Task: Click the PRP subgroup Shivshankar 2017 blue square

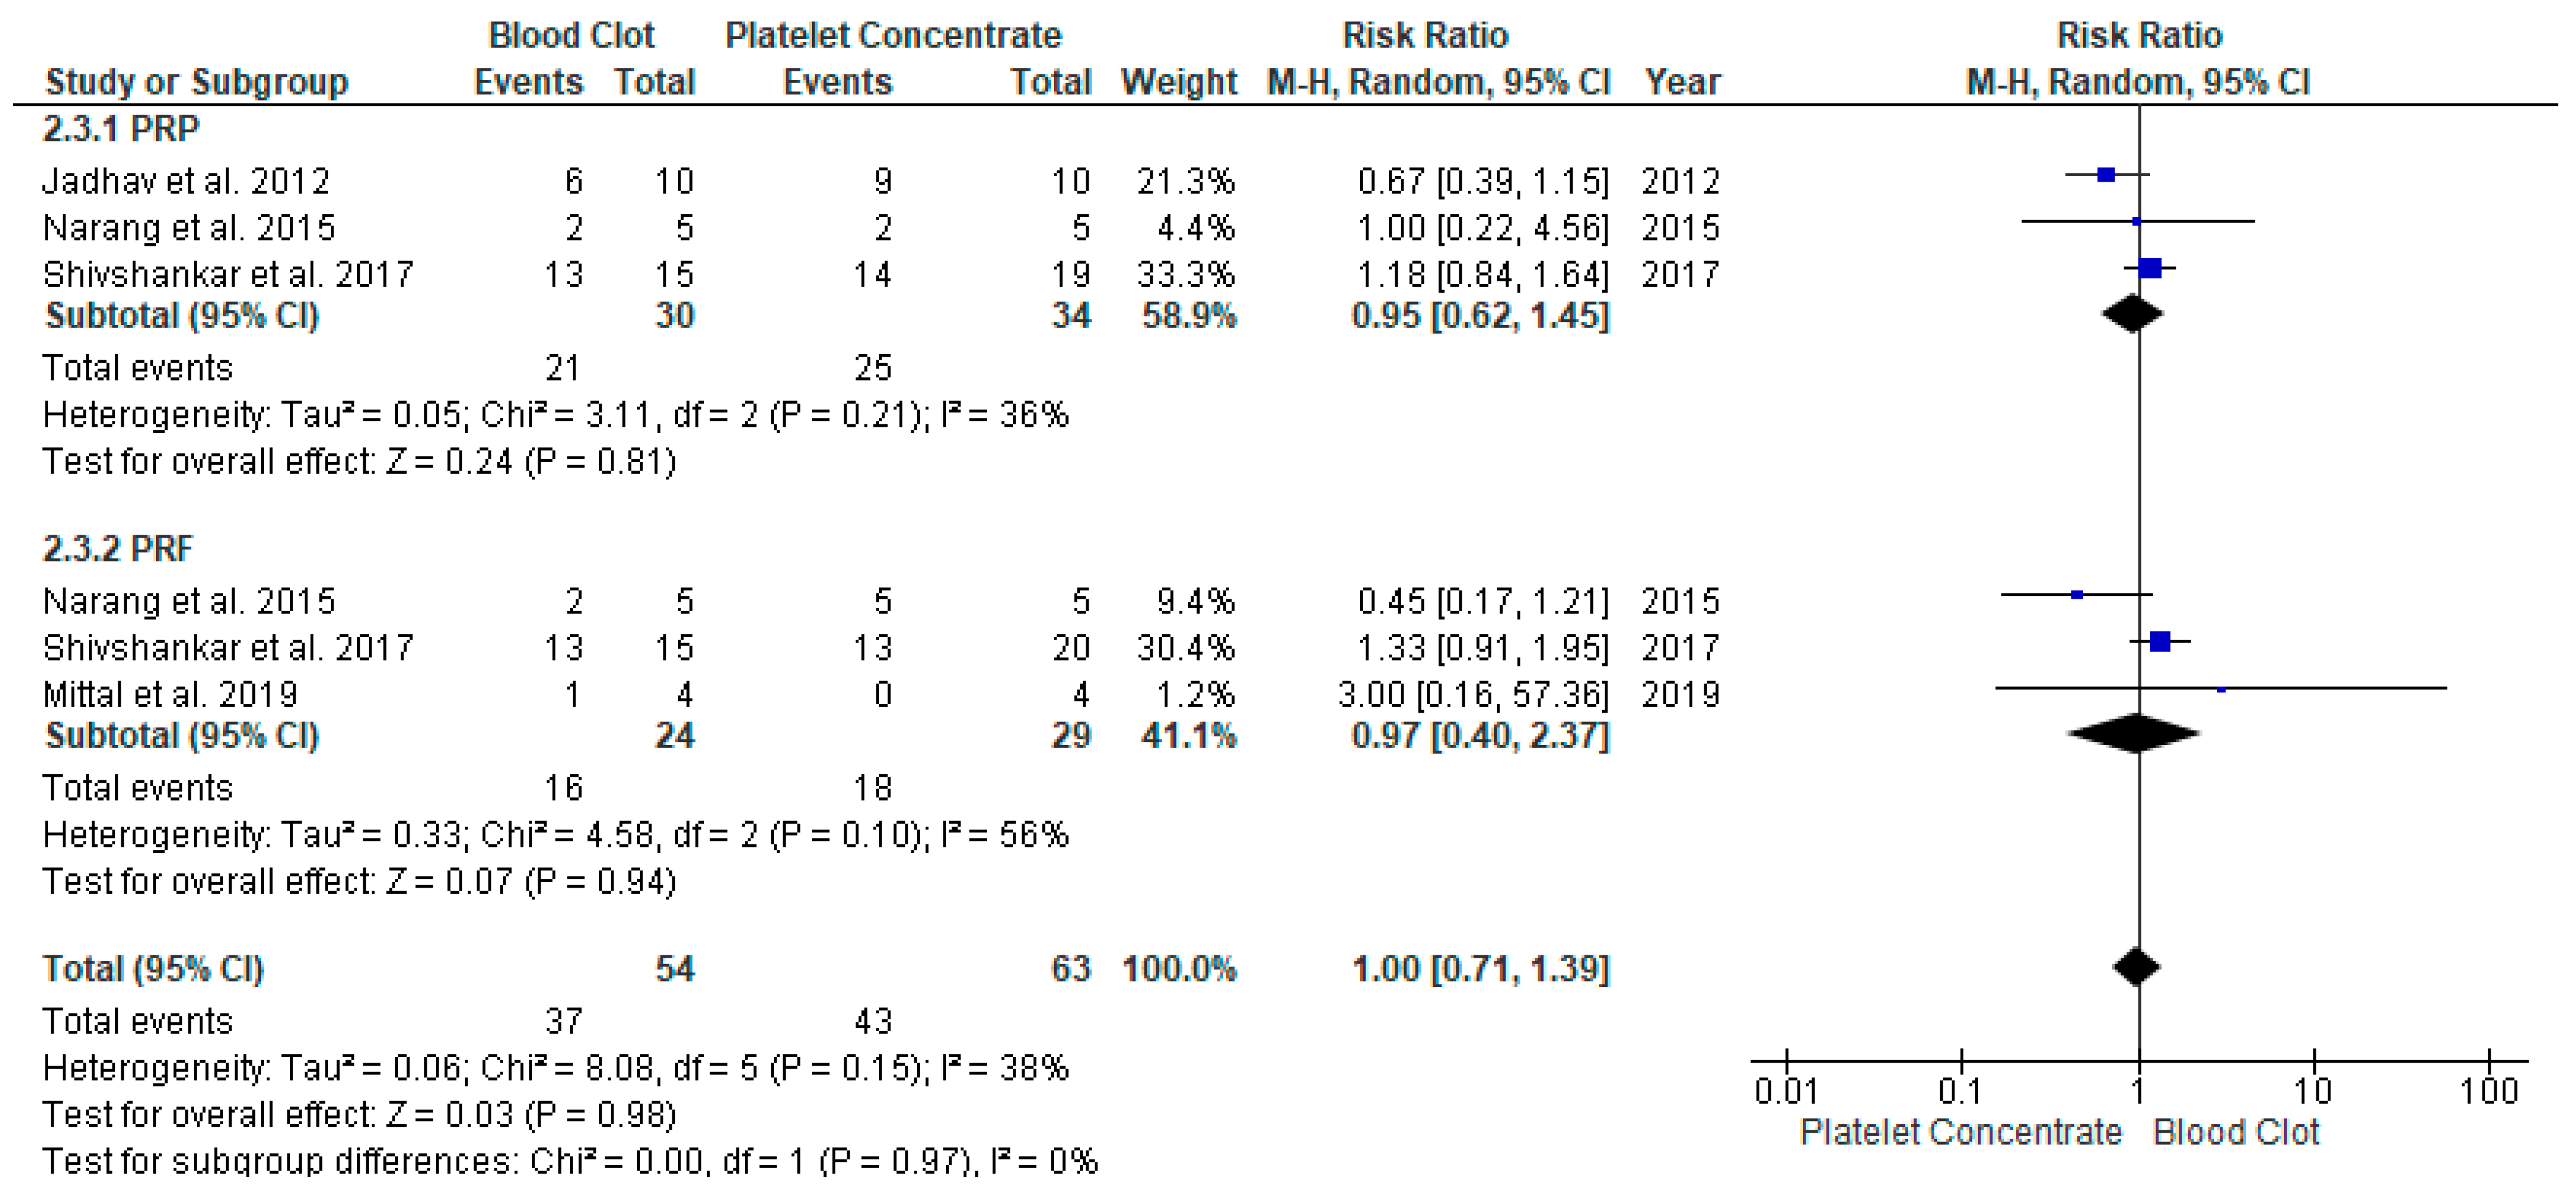Action: point(2150,268)
